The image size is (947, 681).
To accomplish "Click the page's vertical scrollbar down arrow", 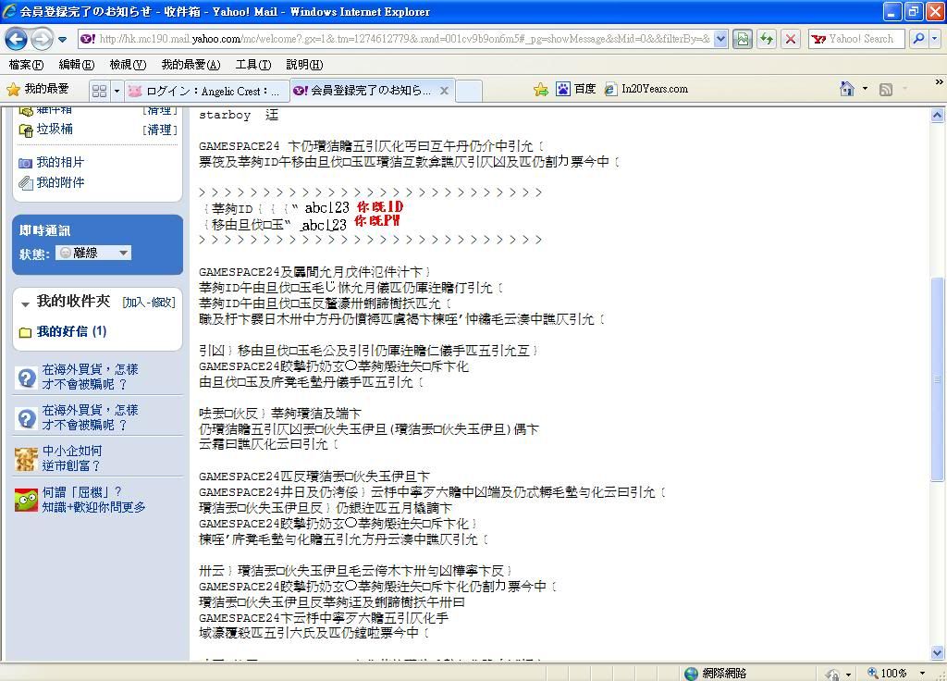I will (x=938, y=653).
